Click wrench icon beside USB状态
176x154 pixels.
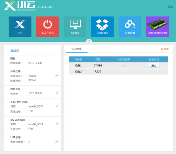point(57,141)
